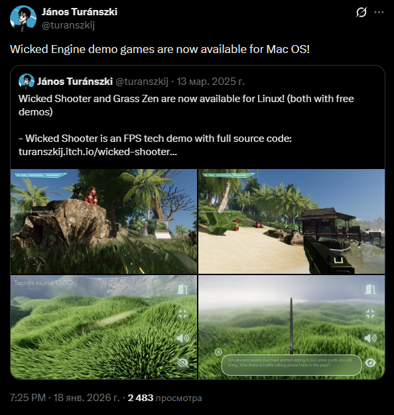Open the three-dot more options menu
Screen dimensions: 394x415
pos(379,12)
